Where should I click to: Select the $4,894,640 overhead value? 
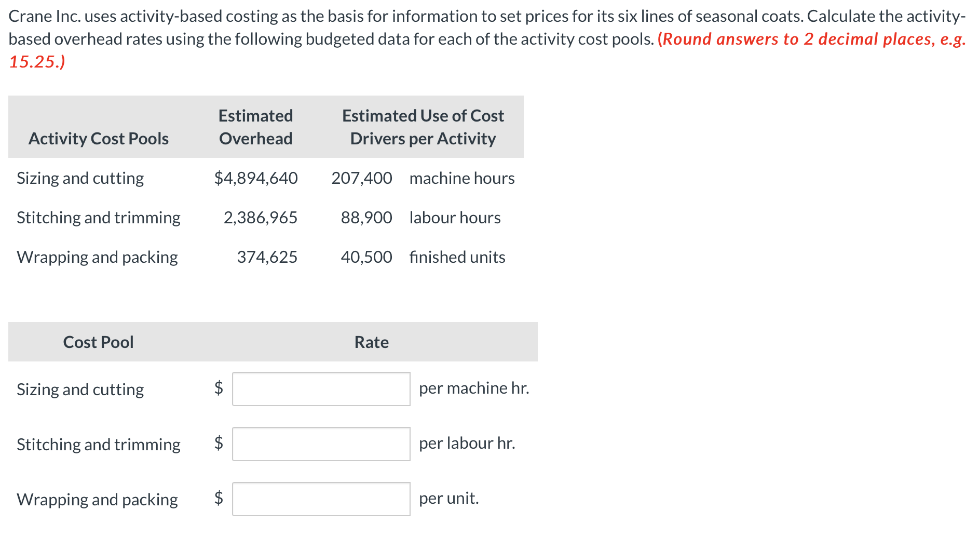(x=255, y=178)
